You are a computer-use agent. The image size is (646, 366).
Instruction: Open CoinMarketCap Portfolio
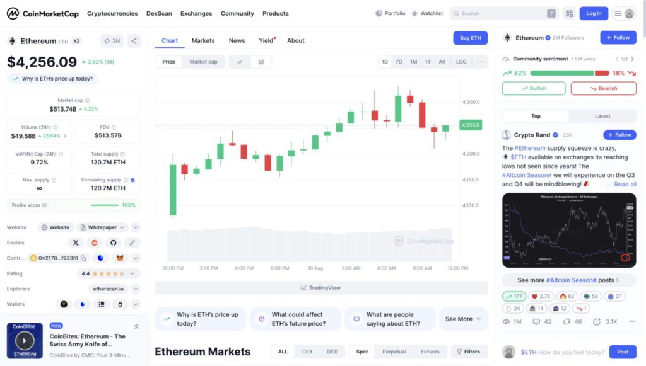[390, 13]
